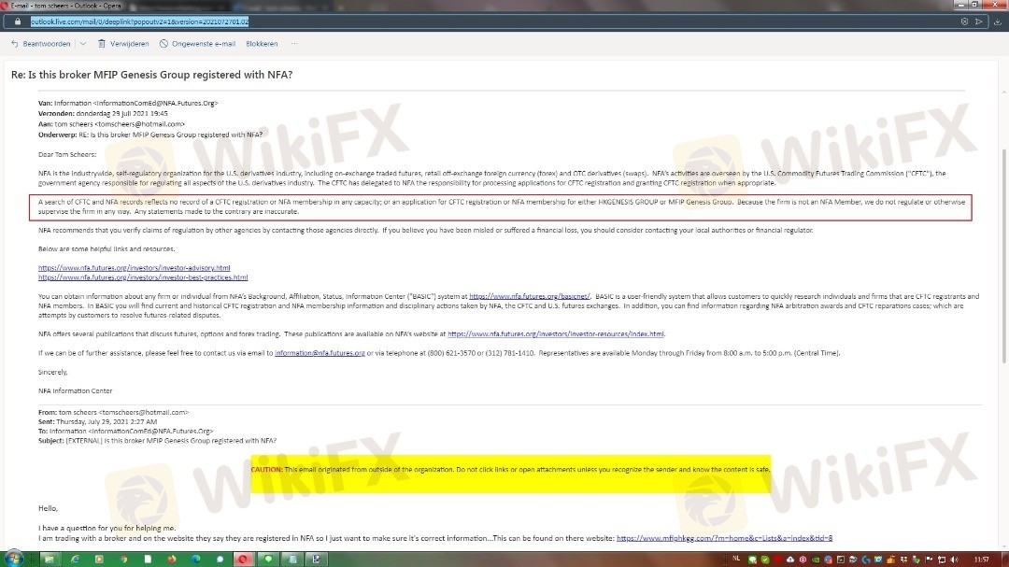
Task: Open the NFA basicnet link
Action: coord(529,296)
